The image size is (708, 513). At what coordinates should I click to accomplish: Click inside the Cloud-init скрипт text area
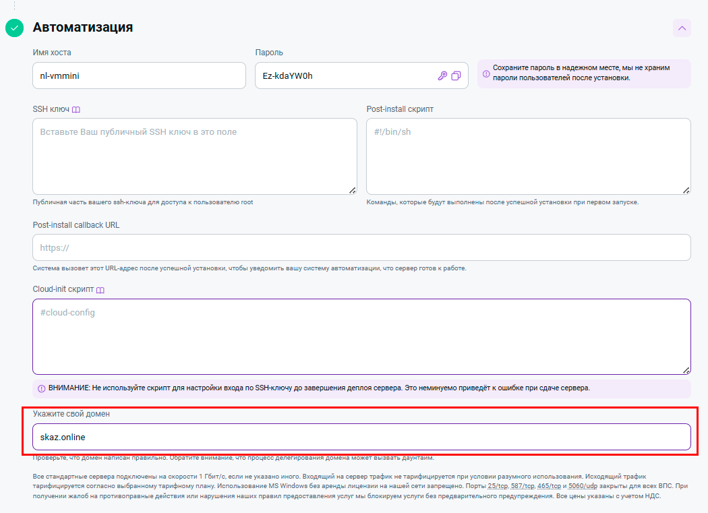[x=361, y=336]
